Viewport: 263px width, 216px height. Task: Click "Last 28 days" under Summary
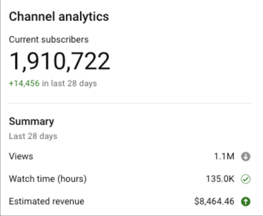click(33, 136)
